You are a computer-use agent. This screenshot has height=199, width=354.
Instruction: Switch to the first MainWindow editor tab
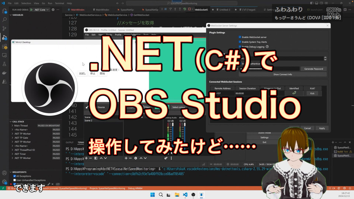pyautogui.click(x=76, y=10)
